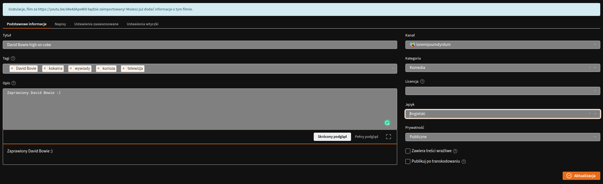Open the Prywatność dropdown

tap(503, 137)
